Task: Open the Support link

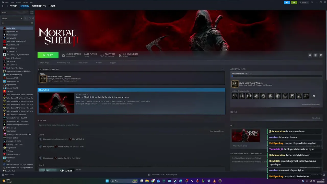Action: (x=113, y=63)
